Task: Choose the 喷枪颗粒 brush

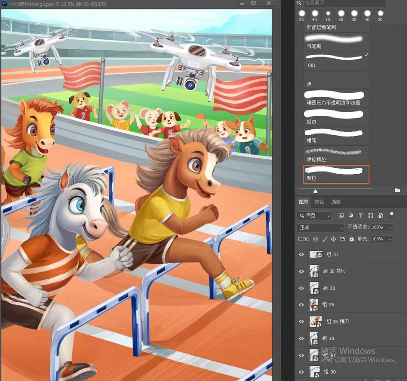Action: click(x=336, y=155)
